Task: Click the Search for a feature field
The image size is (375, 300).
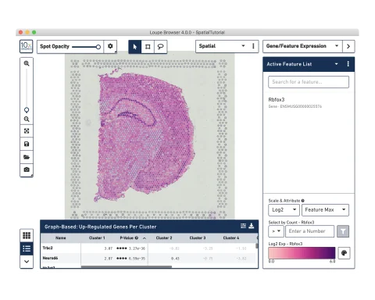Action: click(309, 82)
